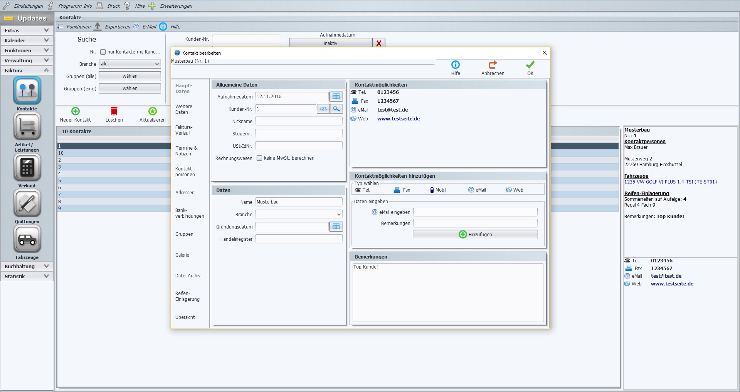Open the Fahrzeuge car icon
The width and height of the screenshot is (740, 392).
click(x=27, y=239)
